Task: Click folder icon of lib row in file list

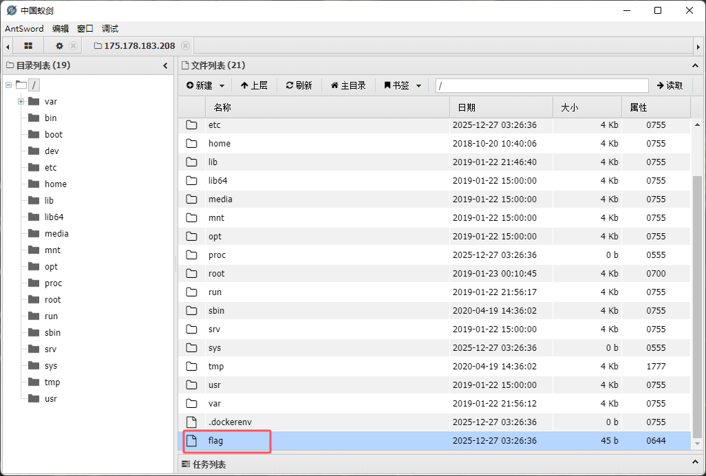Action: tap(192, 162)
